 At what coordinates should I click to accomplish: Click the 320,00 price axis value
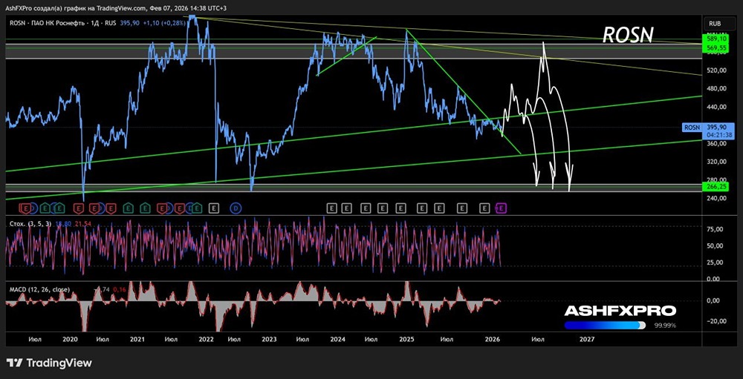[x=715, y=162]
